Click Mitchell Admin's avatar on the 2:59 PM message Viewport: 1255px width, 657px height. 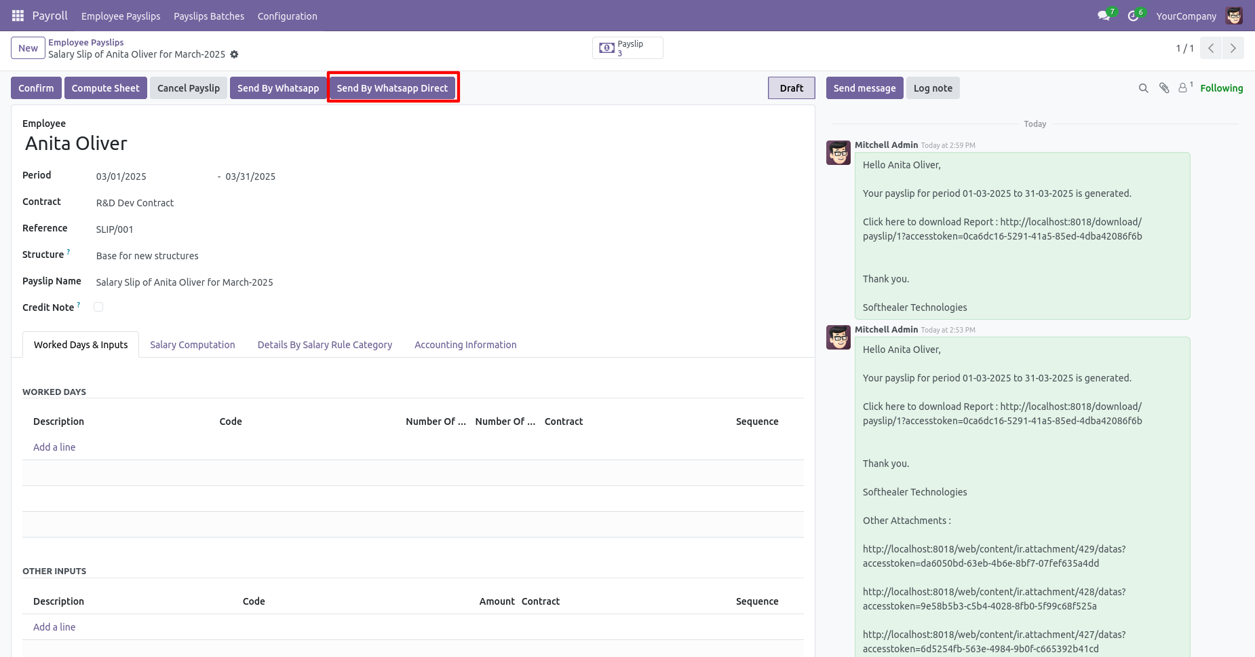coord(838,153)
